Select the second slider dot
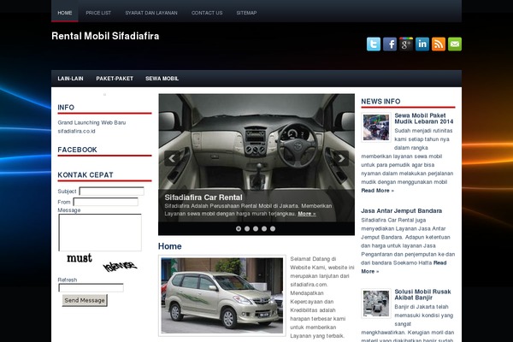This screenshot has width=513, height=342. pos(247,229)
